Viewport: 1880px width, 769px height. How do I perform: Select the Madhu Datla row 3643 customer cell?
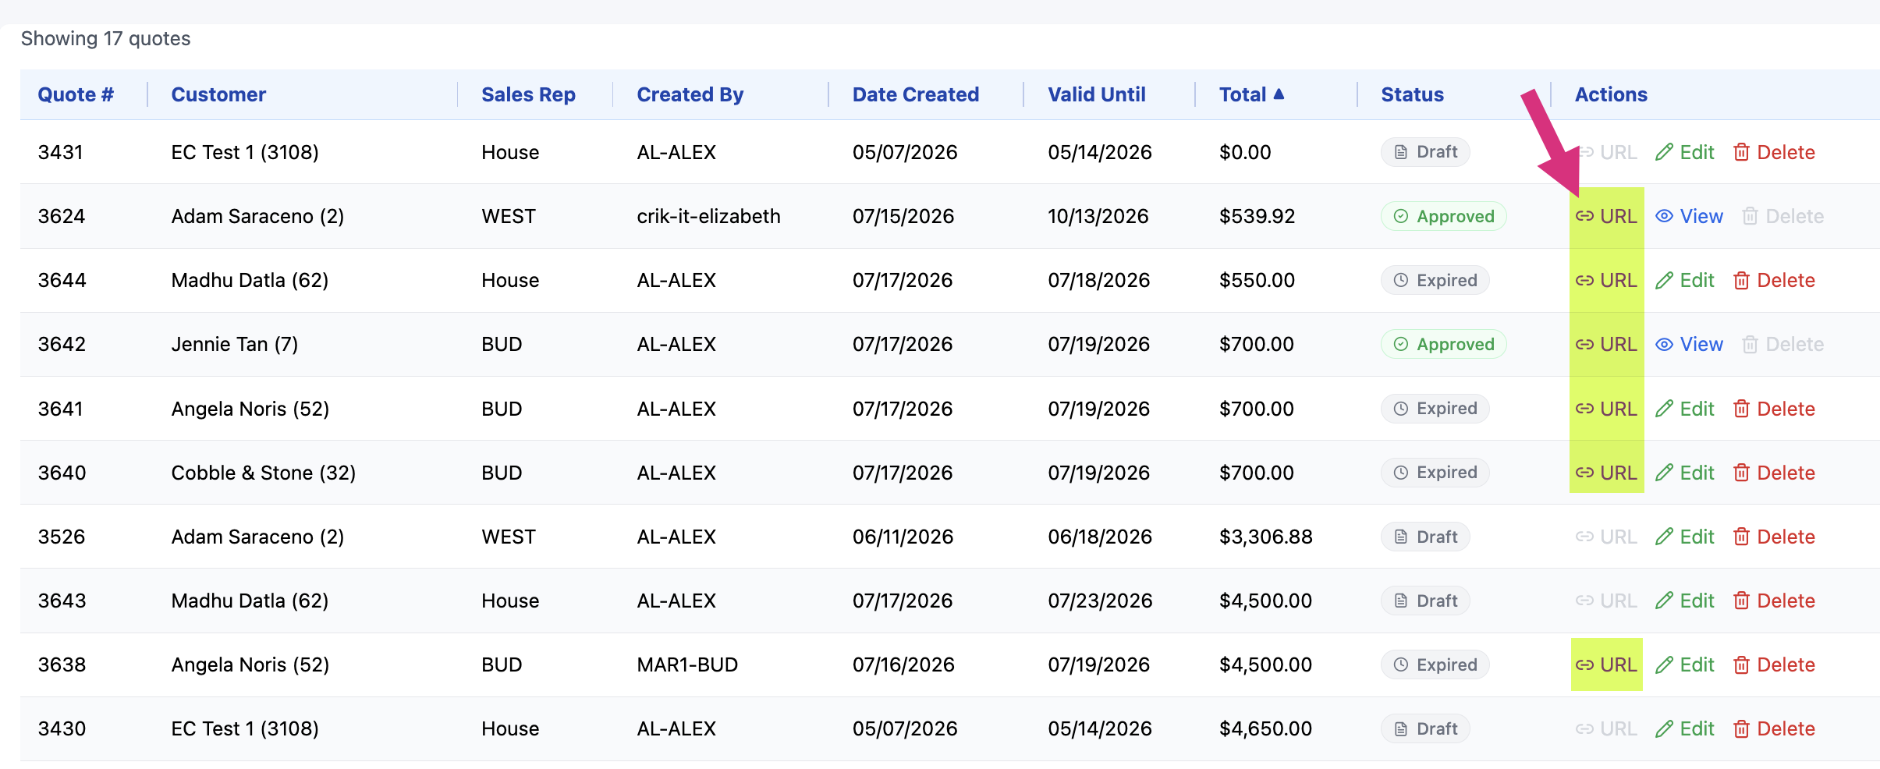[x=250, y=601]
